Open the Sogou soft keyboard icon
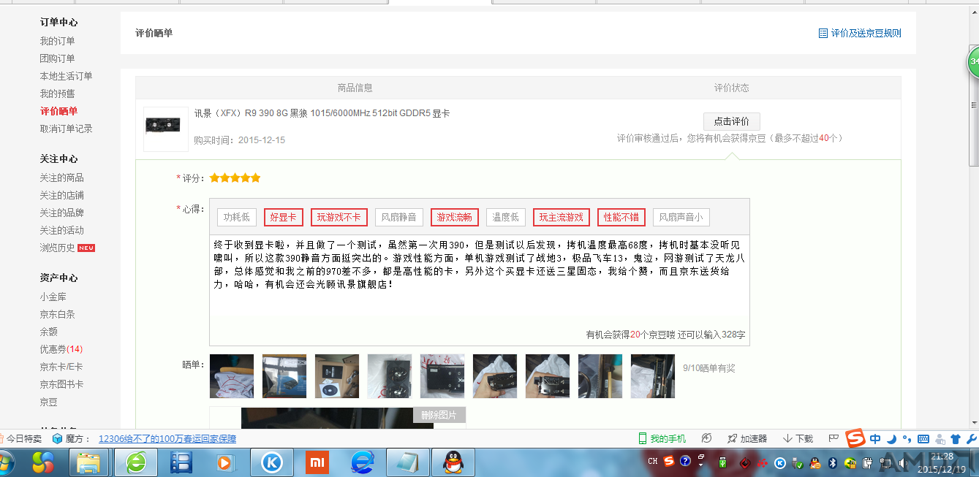The width and height of the screenshot is (979, 477). [923, 439]
